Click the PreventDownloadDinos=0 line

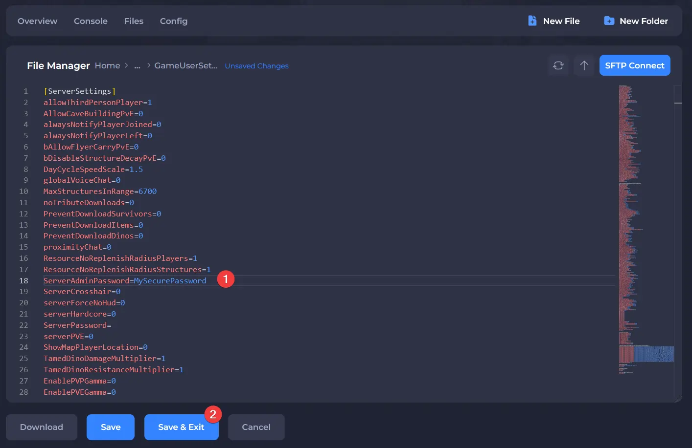coord(93,236)
